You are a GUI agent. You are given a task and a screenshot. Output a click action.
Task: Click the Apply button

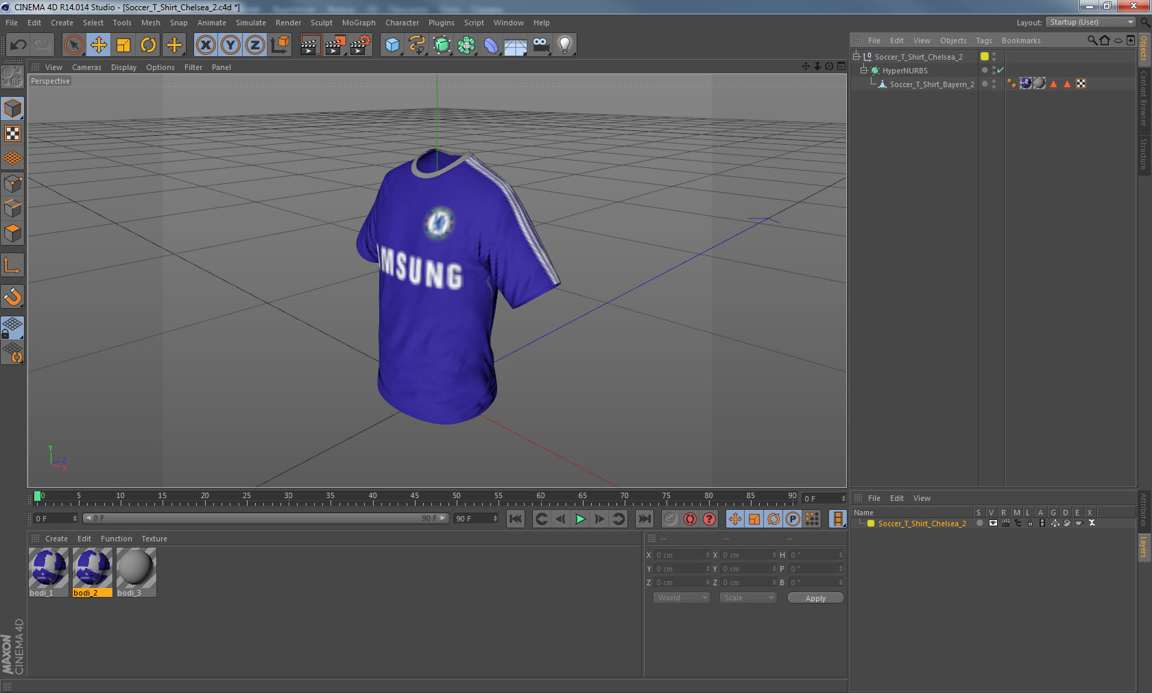(x=815, y=598)
